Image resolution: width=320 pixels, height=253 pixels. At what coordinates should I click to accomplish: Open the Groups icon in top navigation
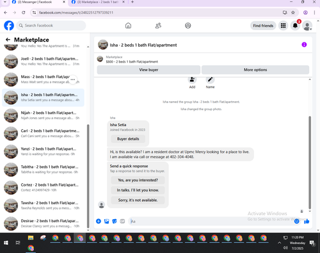188,26
